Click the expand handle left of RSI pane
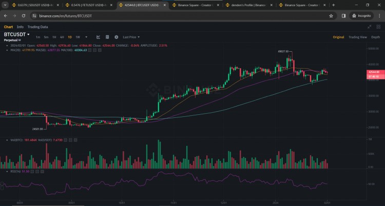385x206 pixels. 2,186
